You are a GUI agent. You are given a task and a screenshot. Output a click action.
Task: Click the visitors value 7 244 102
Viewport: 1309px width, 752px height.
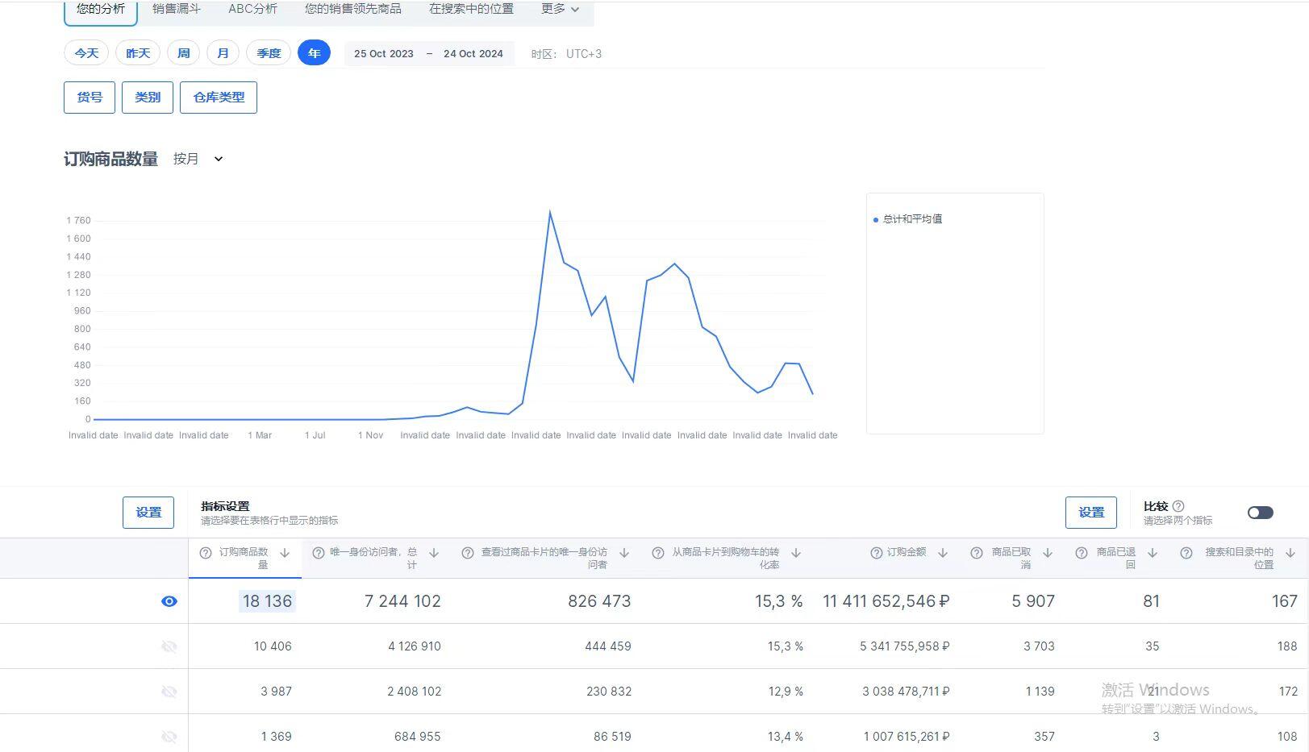coord(402,601)
